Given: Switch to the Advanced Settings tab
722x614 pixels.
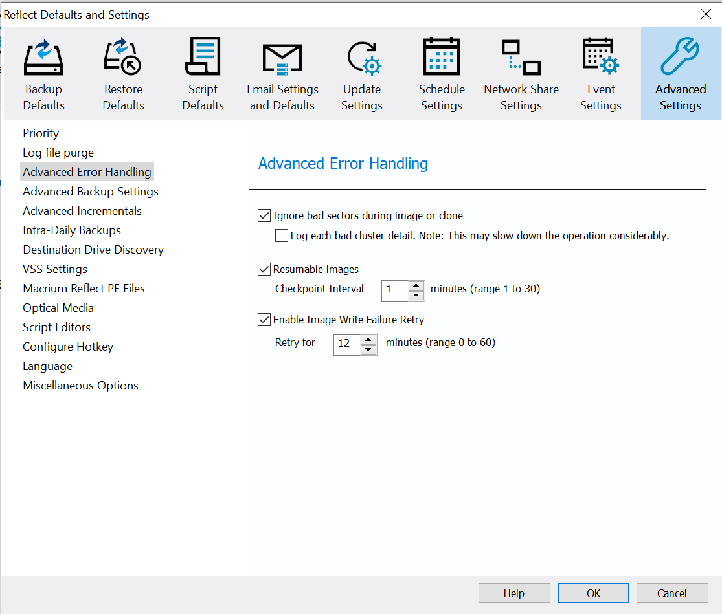Looking at the screenshot, I should 681,71.
